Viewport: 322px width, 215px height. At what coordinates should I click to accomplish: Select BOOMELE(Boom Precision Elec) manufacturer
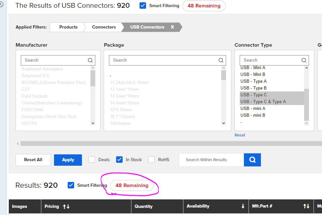point(54,82)
